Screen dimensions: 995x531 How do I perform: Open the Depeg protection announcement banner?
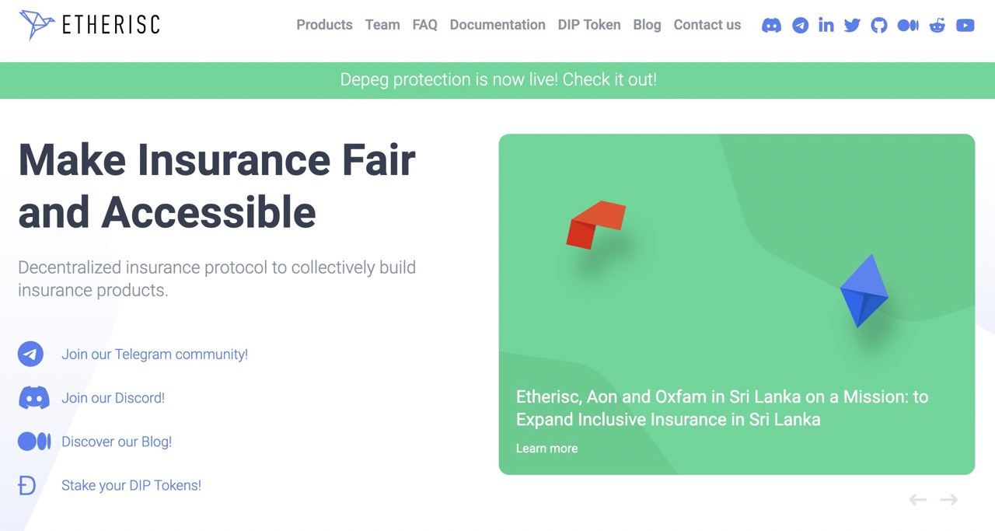(497, 79)
